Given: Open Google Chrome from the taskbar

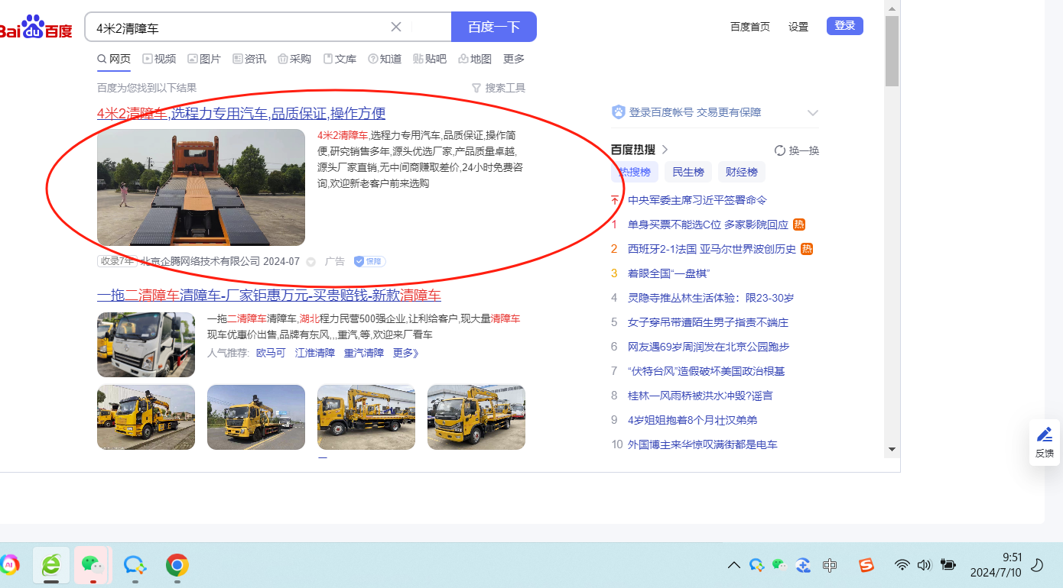Looking at the screenshot, I should click(177, 565).
